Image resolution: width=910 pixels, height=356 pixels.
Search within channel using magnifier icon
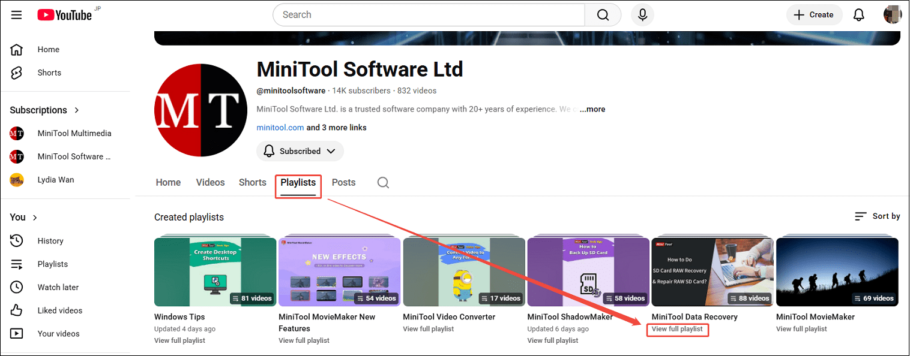(x=383, y=183)
